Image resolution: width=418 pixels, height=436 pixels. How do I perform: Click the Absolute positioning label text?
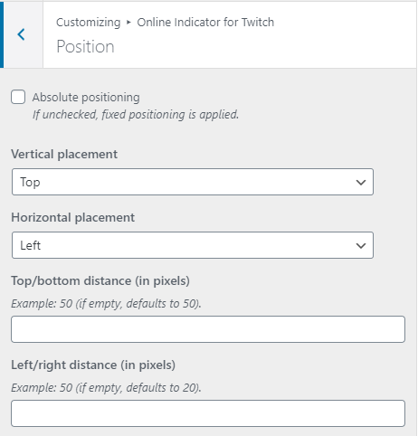click(x=86, y=98)
